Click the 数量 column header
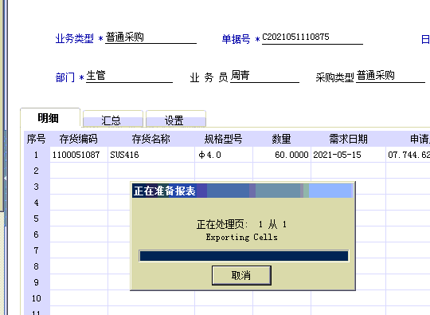 point(282,139)
